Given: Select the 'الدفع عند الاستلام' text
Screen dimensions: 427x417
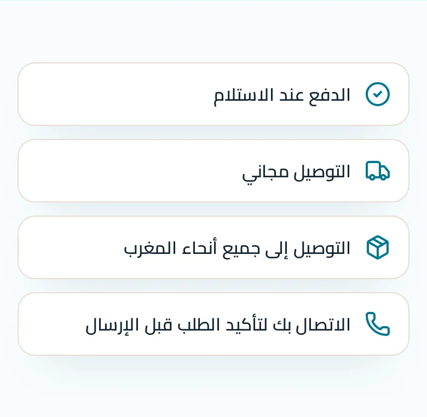Looking at the screenshot, I should click(282, 96).
